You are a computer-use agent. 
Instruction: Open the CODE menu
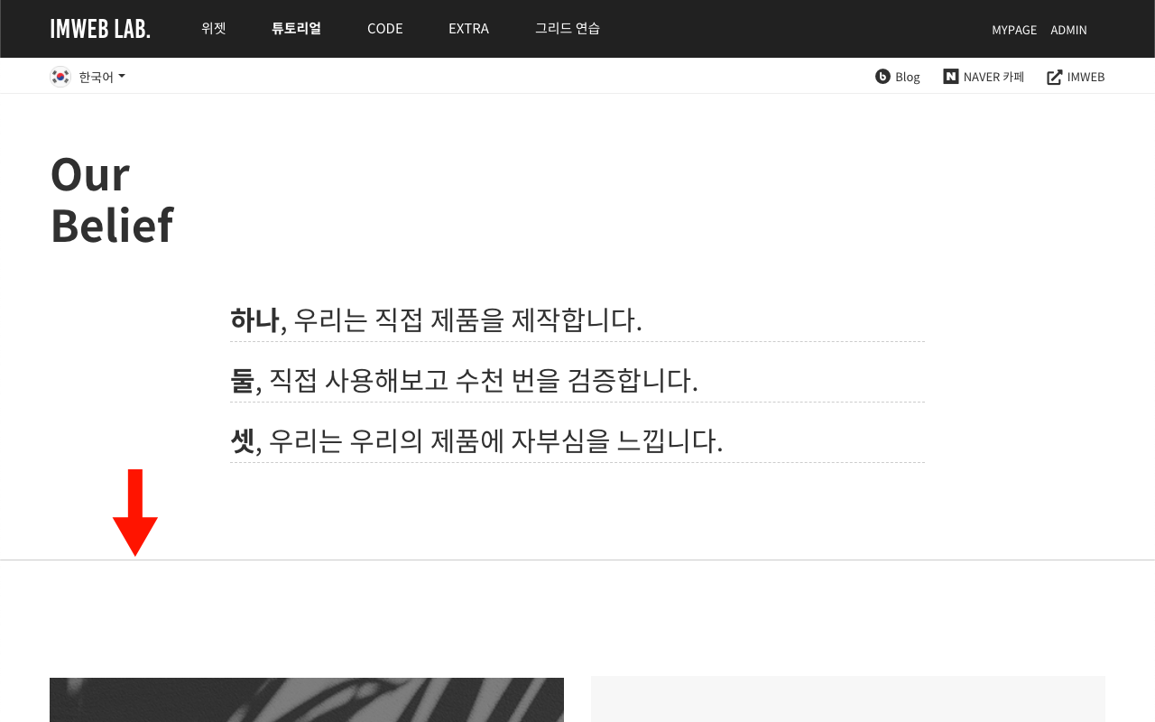(x=385, y=28)
